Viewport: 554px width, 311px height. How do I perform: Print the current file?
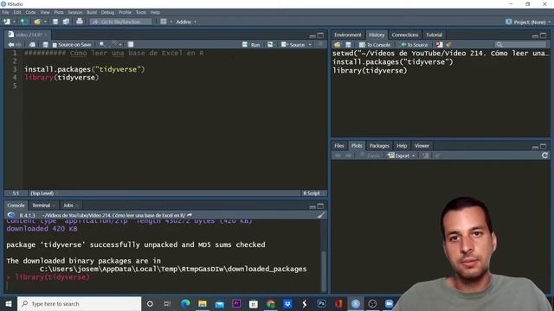(80, 21)
